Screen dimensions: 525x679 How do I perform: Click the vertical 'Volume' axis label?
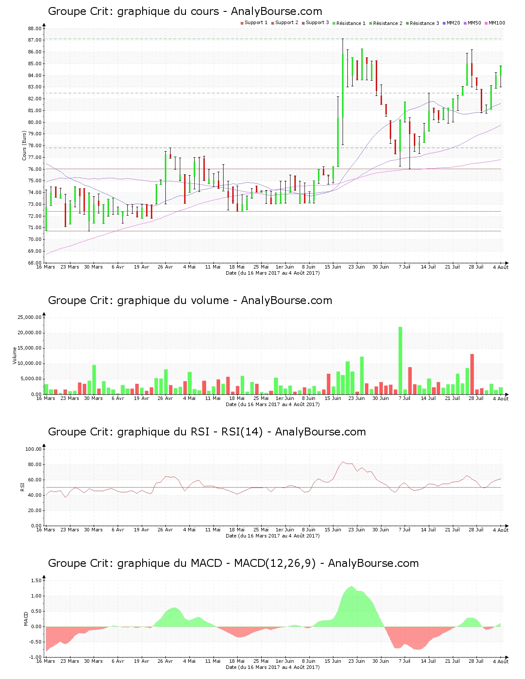[x=14, y=355]
